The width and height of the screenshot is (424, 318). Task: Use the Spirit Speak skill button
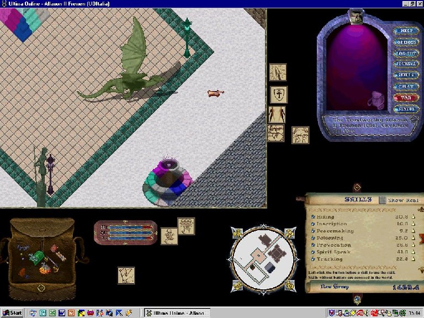point(313,252)
